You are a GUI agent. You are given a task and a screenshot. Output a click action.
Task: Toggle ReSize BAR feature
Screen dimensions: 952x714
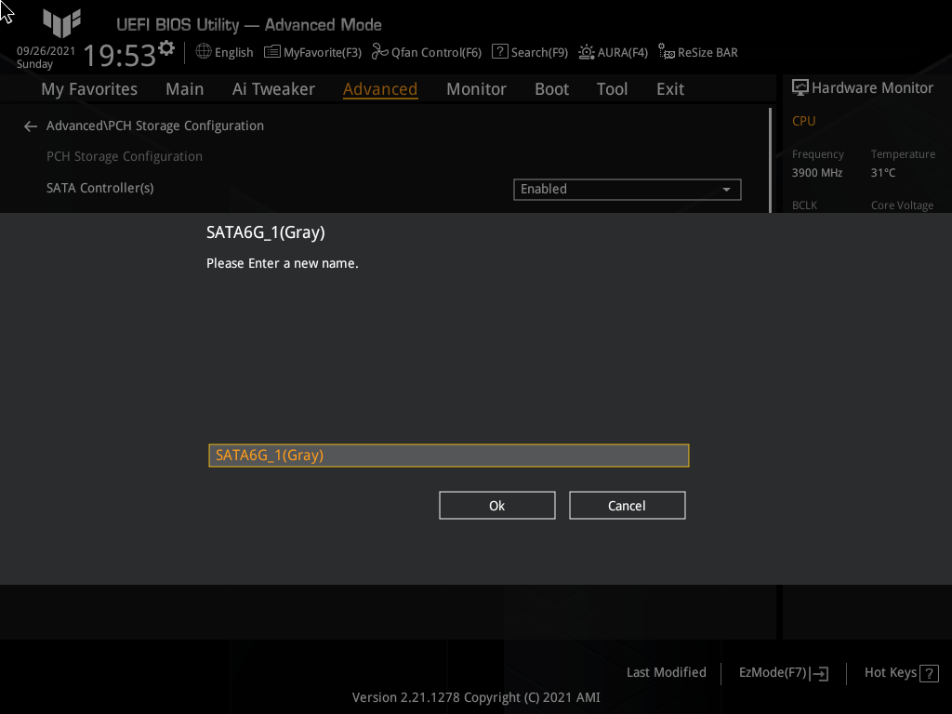pyautogui.click(x=697, y=52)
